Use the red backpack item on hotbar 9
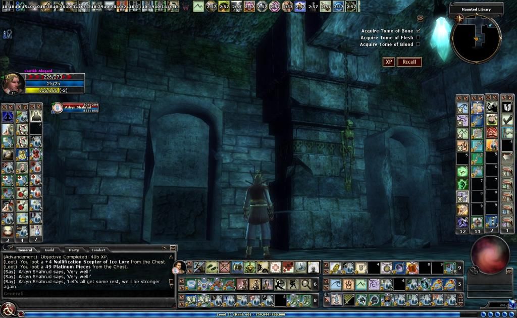The image size is (517, 318). point(412,268)
